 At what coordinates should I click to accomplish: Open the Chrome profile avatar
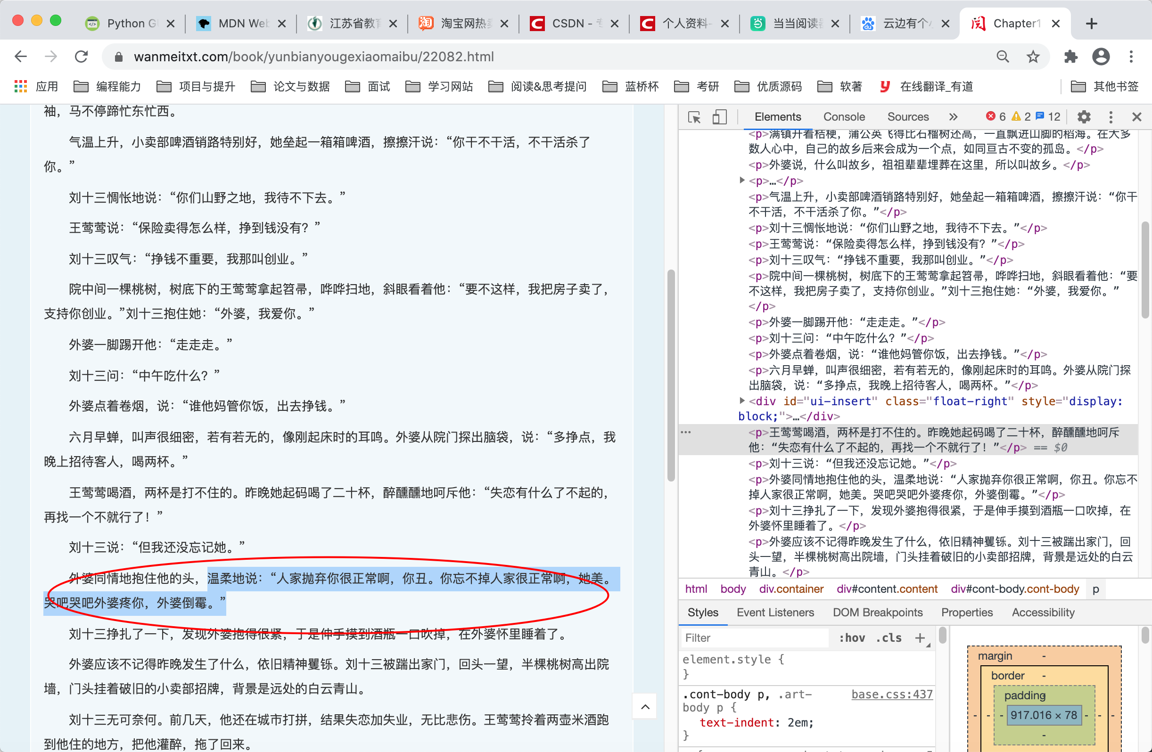[x=1101, y=57]
